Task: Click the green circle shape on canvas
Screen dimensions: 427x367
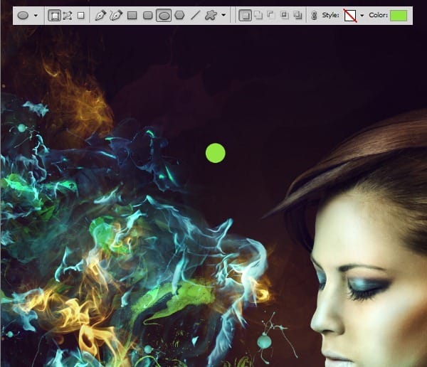Action: (x=216, y=153)
